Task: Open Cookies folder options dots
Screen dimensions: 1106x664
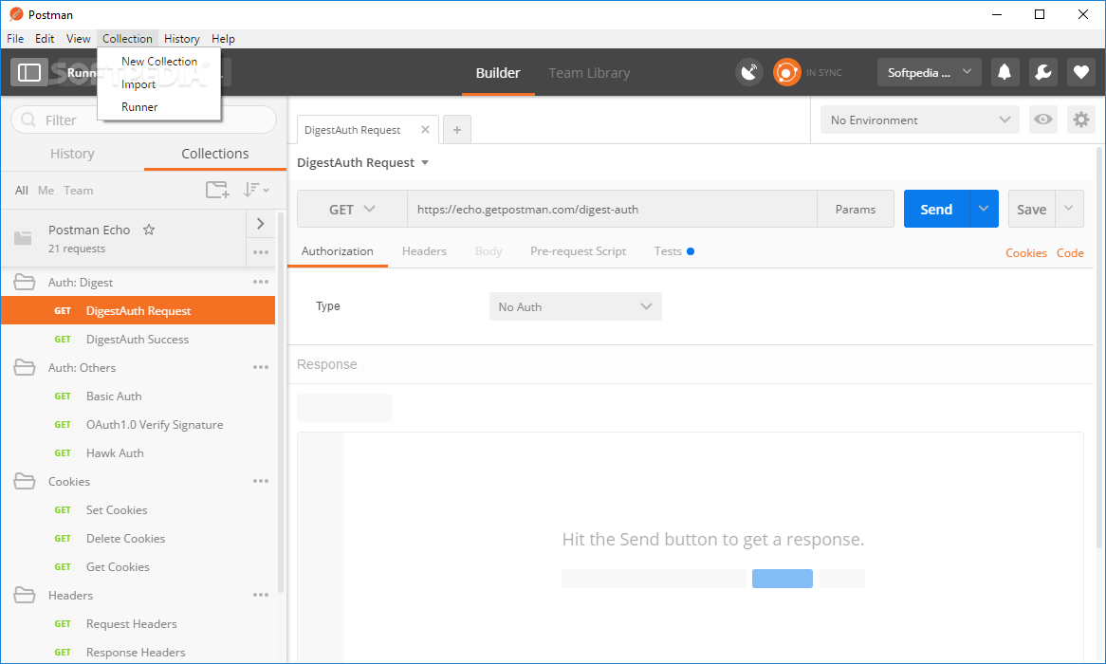Action: (x=260, y=481)
